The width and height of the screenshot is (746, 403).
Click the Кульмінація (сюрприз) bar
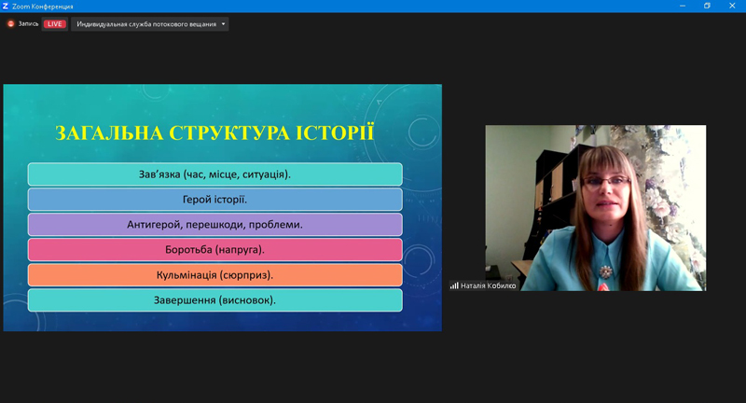215,275
